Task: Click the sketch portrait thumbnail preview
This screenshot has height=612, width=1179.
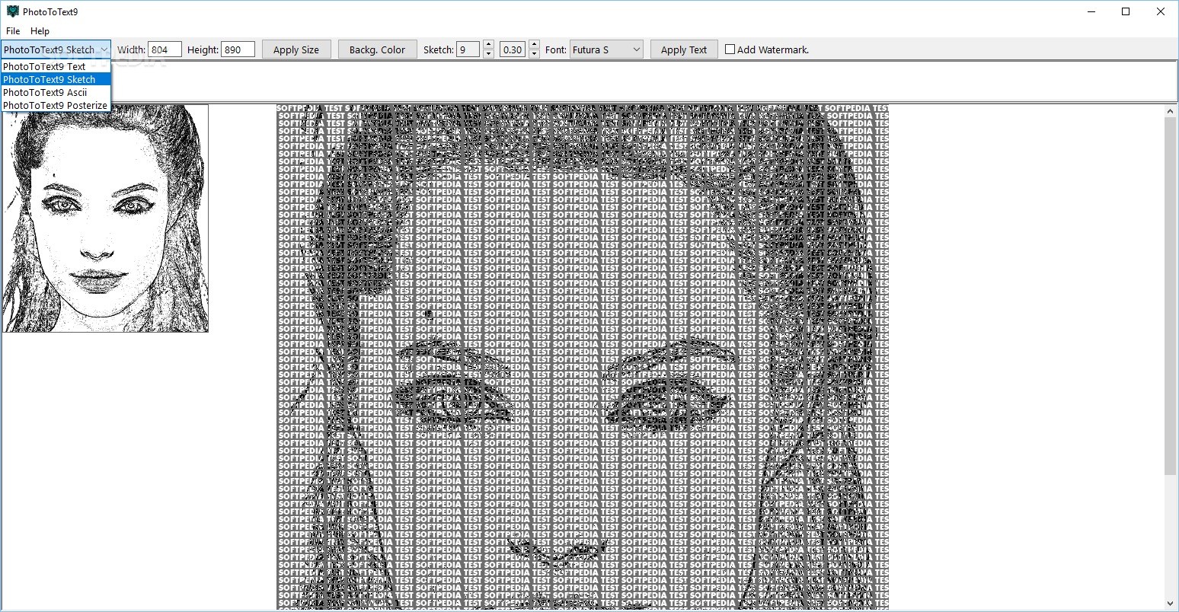Action: tap(105, 218)
